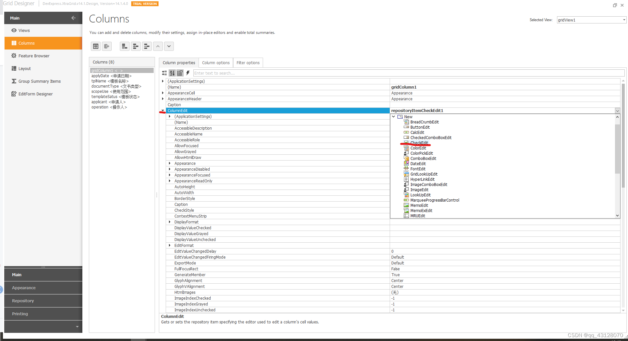Click the remove column toolbar icon

[x=147, y=46]
